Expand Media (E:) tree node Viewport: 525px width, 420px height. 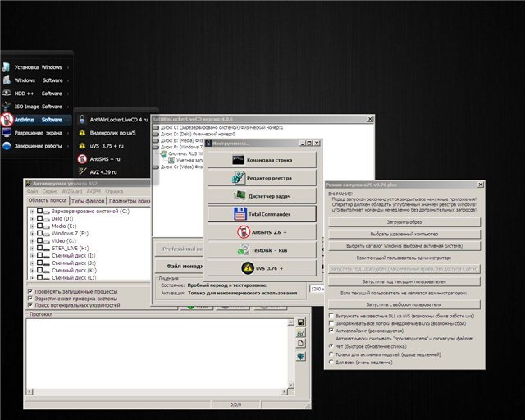[32, 227]
